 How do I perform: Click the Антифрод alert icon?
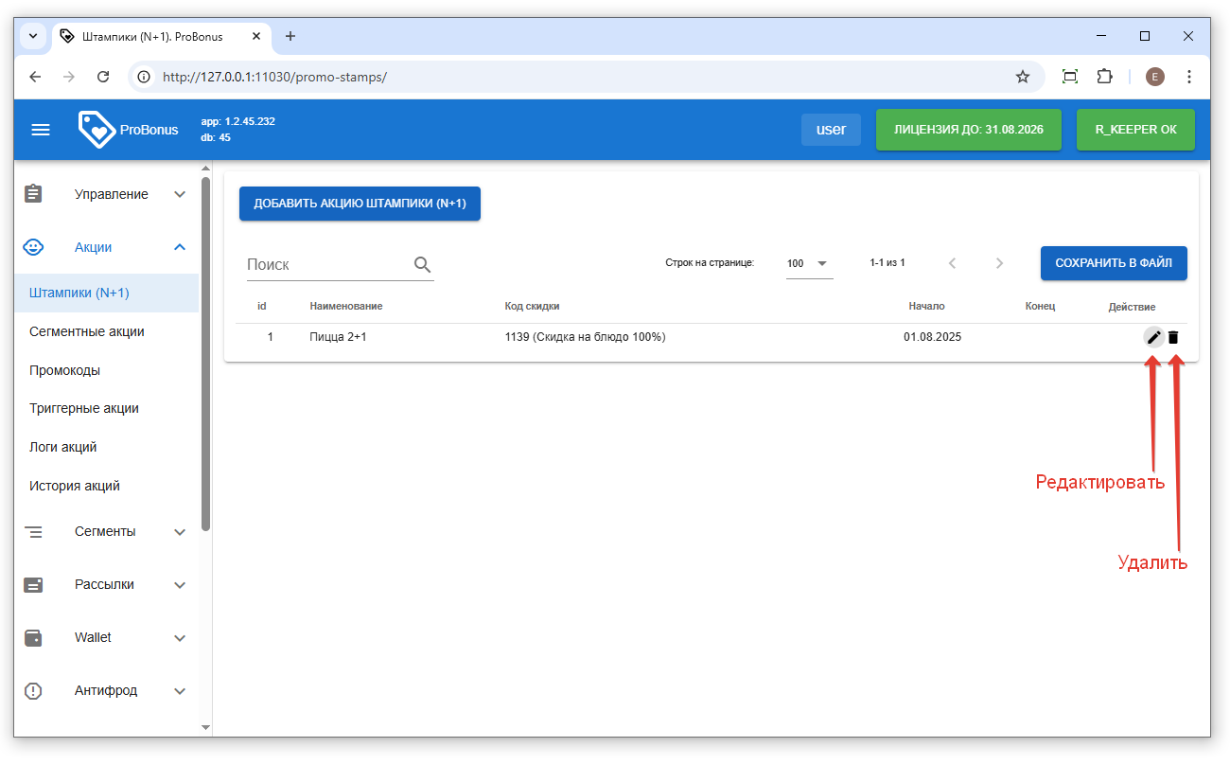point(33,691)
